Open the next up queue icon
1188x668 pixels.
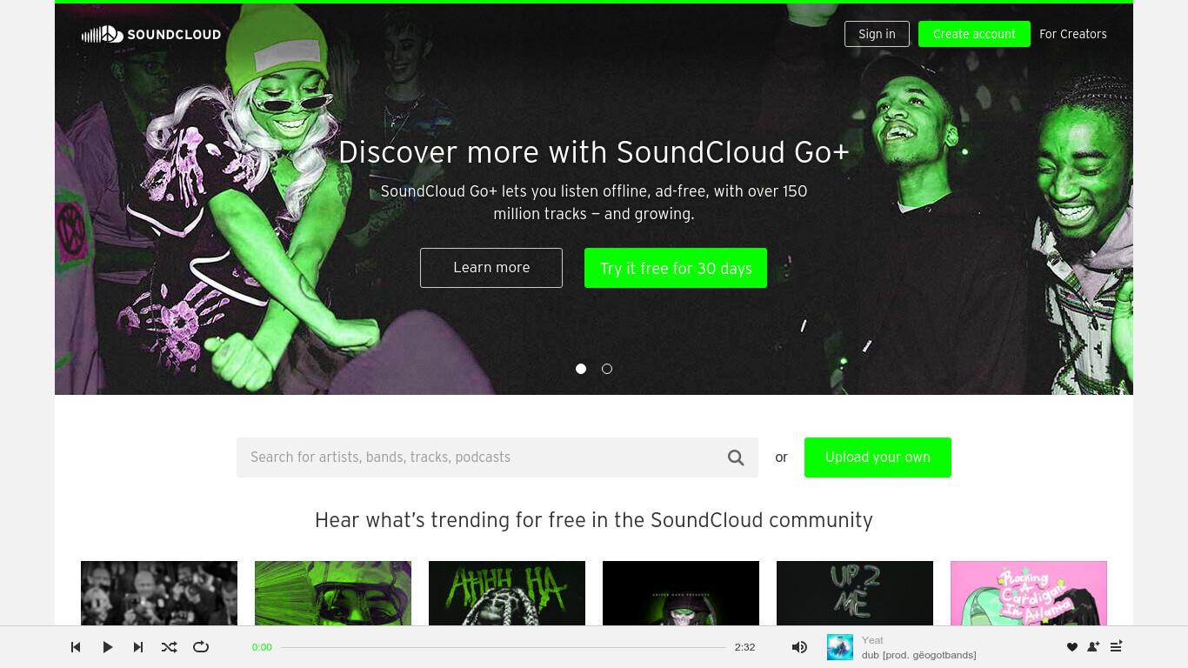click(1116, 646)
